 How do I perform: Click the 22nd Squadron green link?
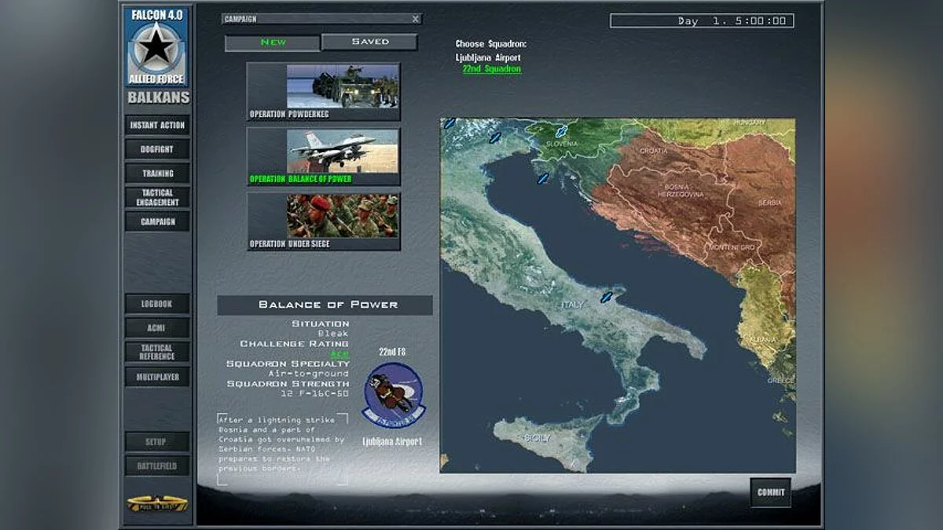click(x=491, y=69)
